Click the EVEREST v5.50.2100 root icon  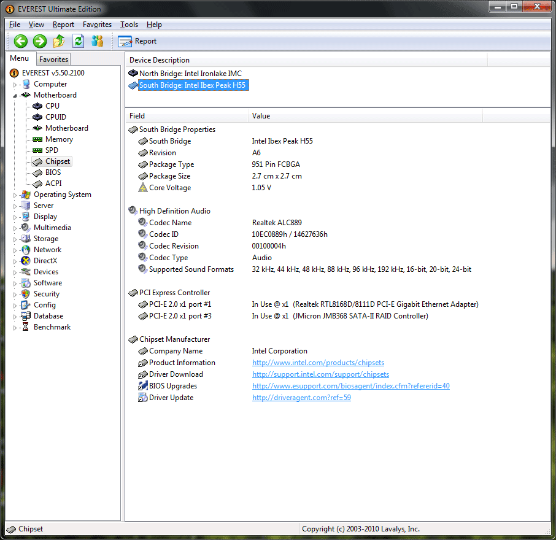(14, 73)
